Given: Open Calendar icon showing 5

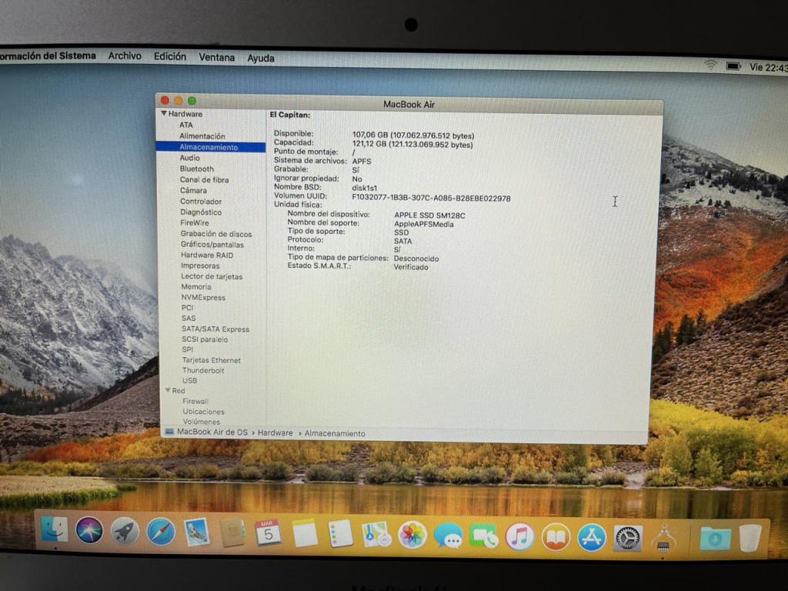Looking at the screenshot, I should [268, 533].
